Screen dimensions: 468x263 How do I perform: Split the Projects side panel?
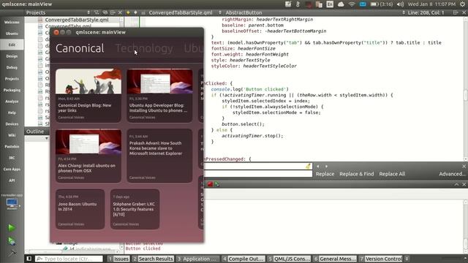[113, 12]
